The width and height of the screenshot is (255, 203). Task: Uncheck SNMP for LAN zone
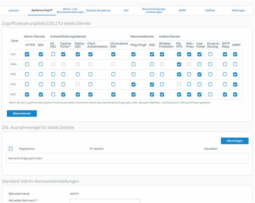235,54
